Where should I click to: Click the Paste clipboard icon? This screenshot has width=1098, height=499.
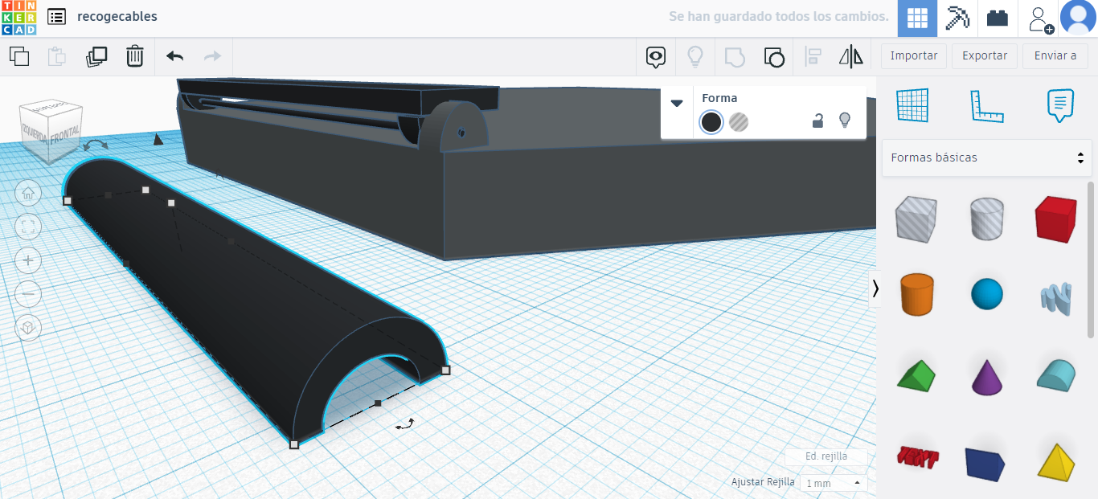[56, 56]
